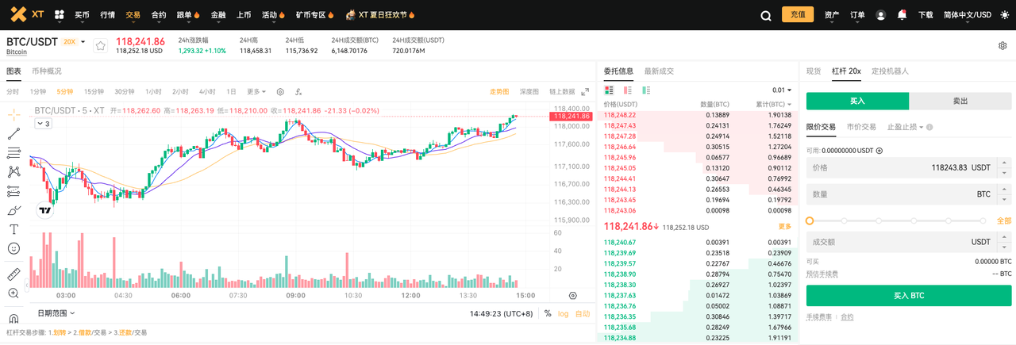Select the trend line drawing tool
This screenshot has width=1016, height=345.
click(x=13, y=134)
